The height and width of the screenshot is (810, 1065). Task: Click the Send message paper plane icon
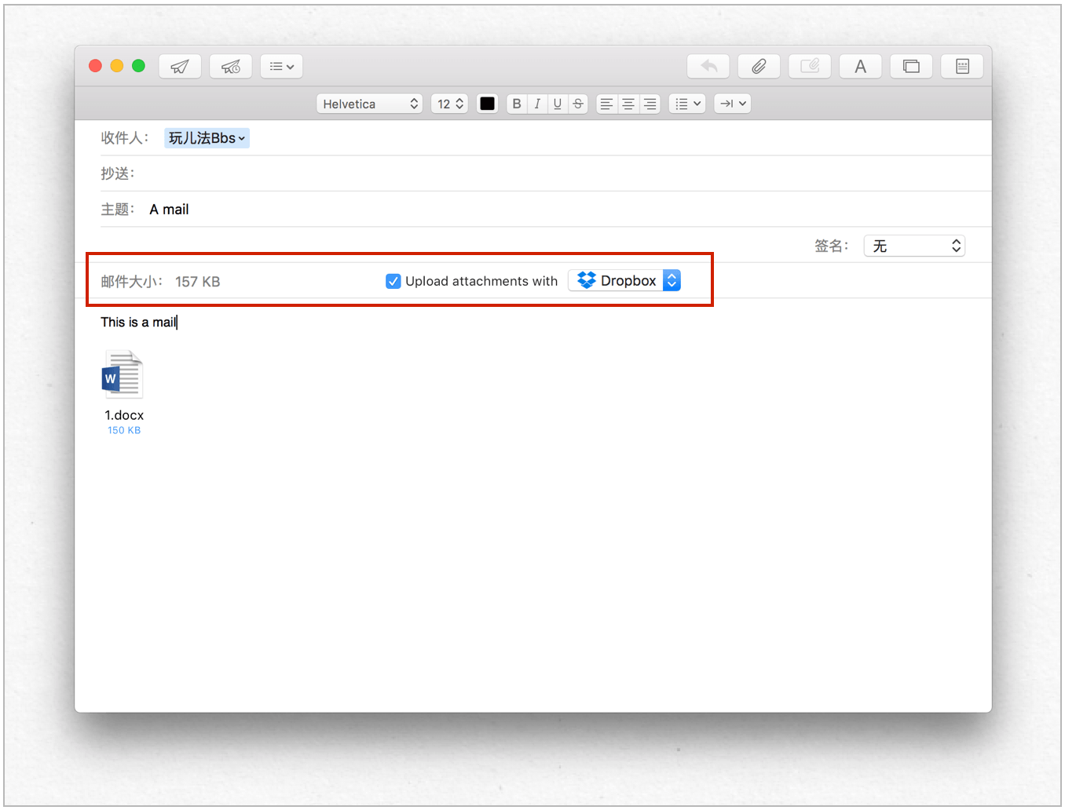pos(180,67)
